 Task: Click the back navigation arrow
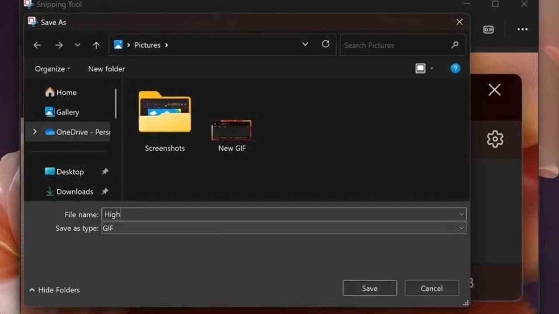point(37,45)
